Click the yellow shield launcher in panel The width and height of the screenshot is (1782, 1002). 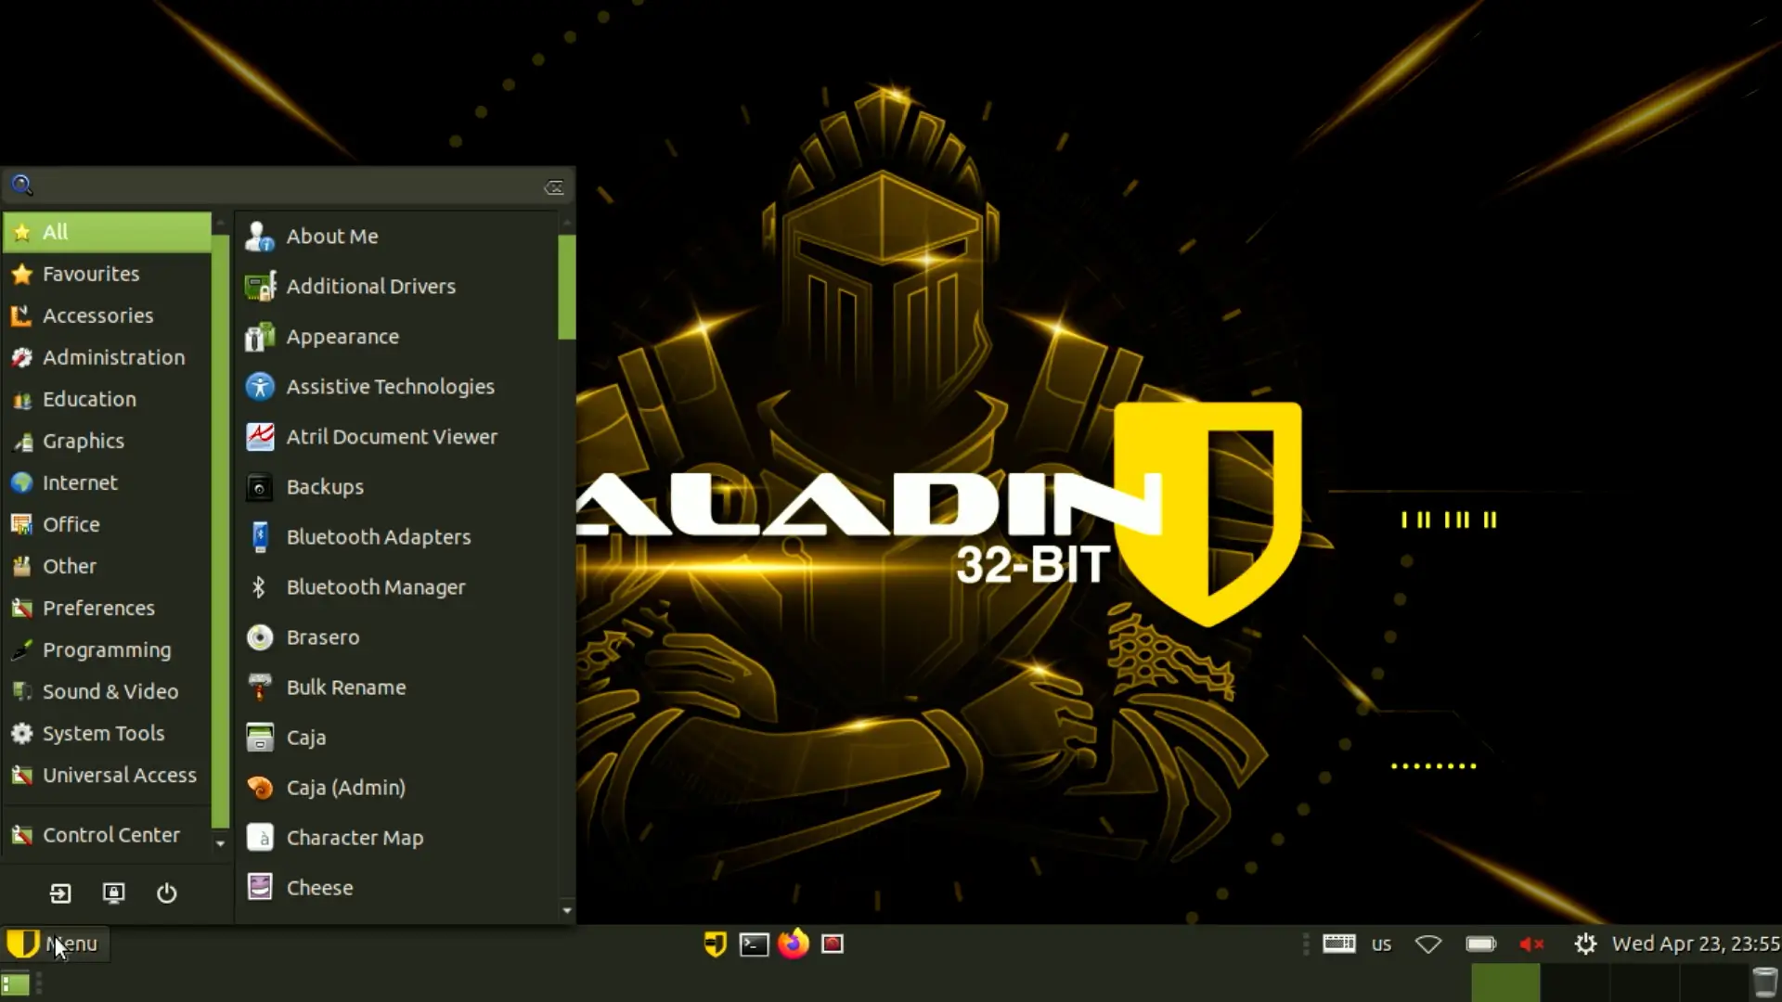(x=715, y=944)
